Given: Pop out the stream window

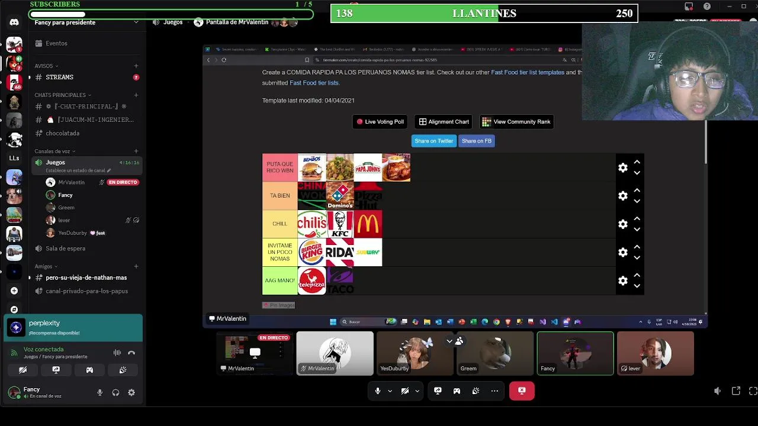Looking at the screenshot, I should coord(736,391).
